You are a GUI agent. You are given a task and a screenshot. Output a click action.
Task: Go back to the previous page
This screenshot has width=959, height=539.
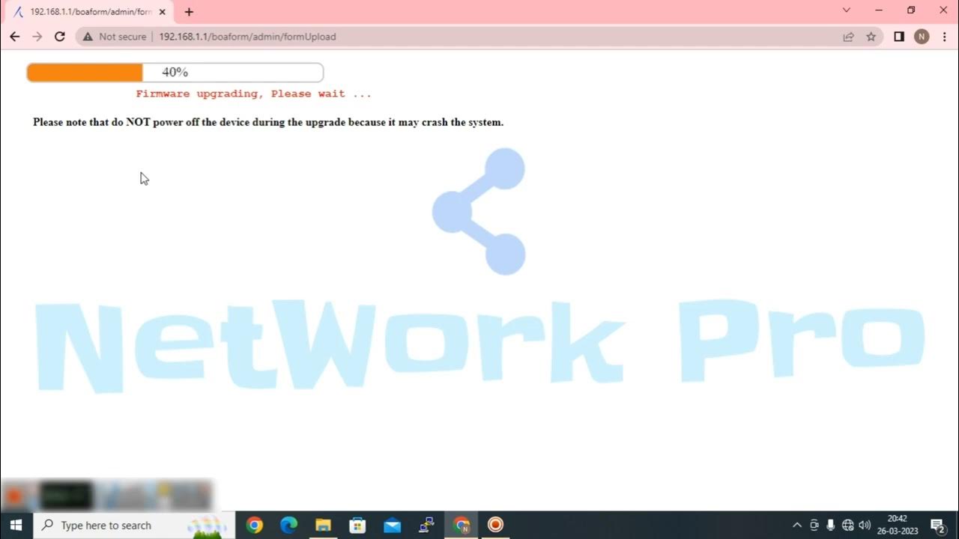tap(14, 37)
